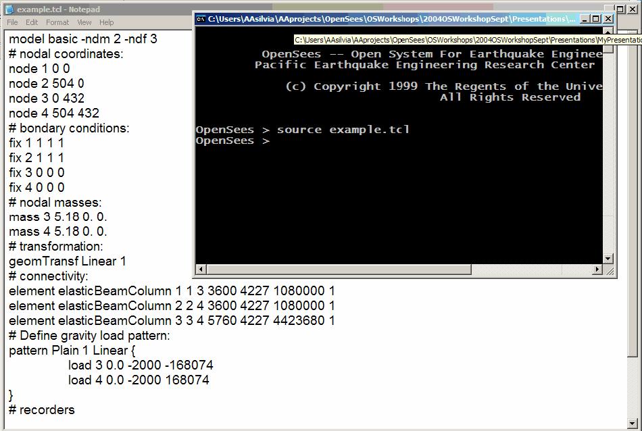Minimize the OpenSees console window

[585, 19]
